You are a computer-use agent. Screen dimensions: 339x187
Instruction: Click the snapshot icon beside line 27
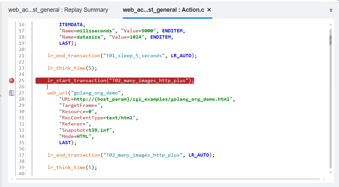coord(12,93)
